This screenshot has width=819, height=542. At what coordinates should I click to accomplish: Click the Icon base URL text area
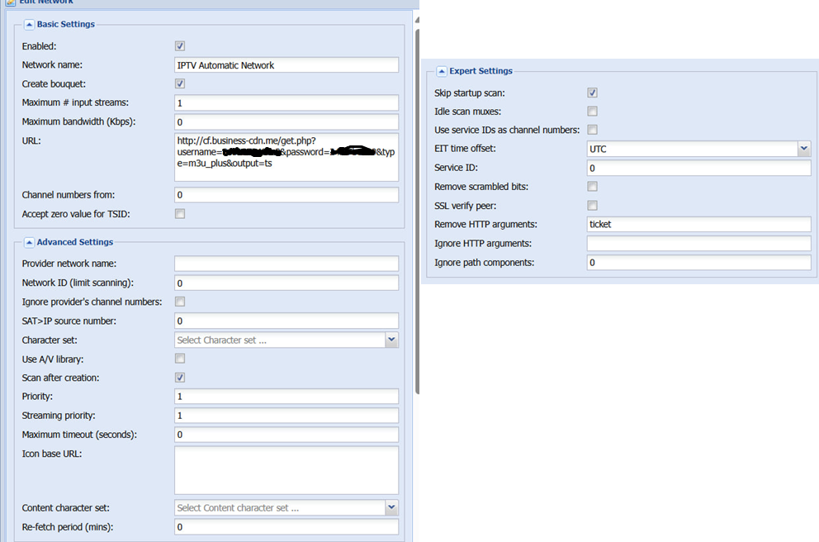click(x=286, y=470)
